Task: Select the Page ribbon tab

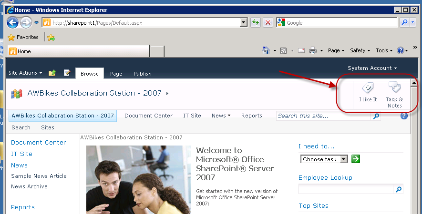Action: click(x=116, y=74)
